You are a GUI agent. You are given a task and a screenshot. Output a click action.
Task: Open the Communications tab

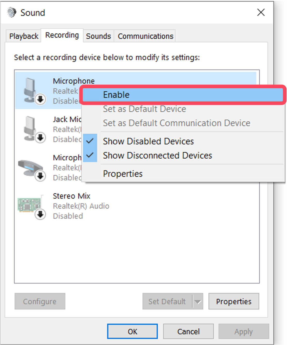click(145, 36)
